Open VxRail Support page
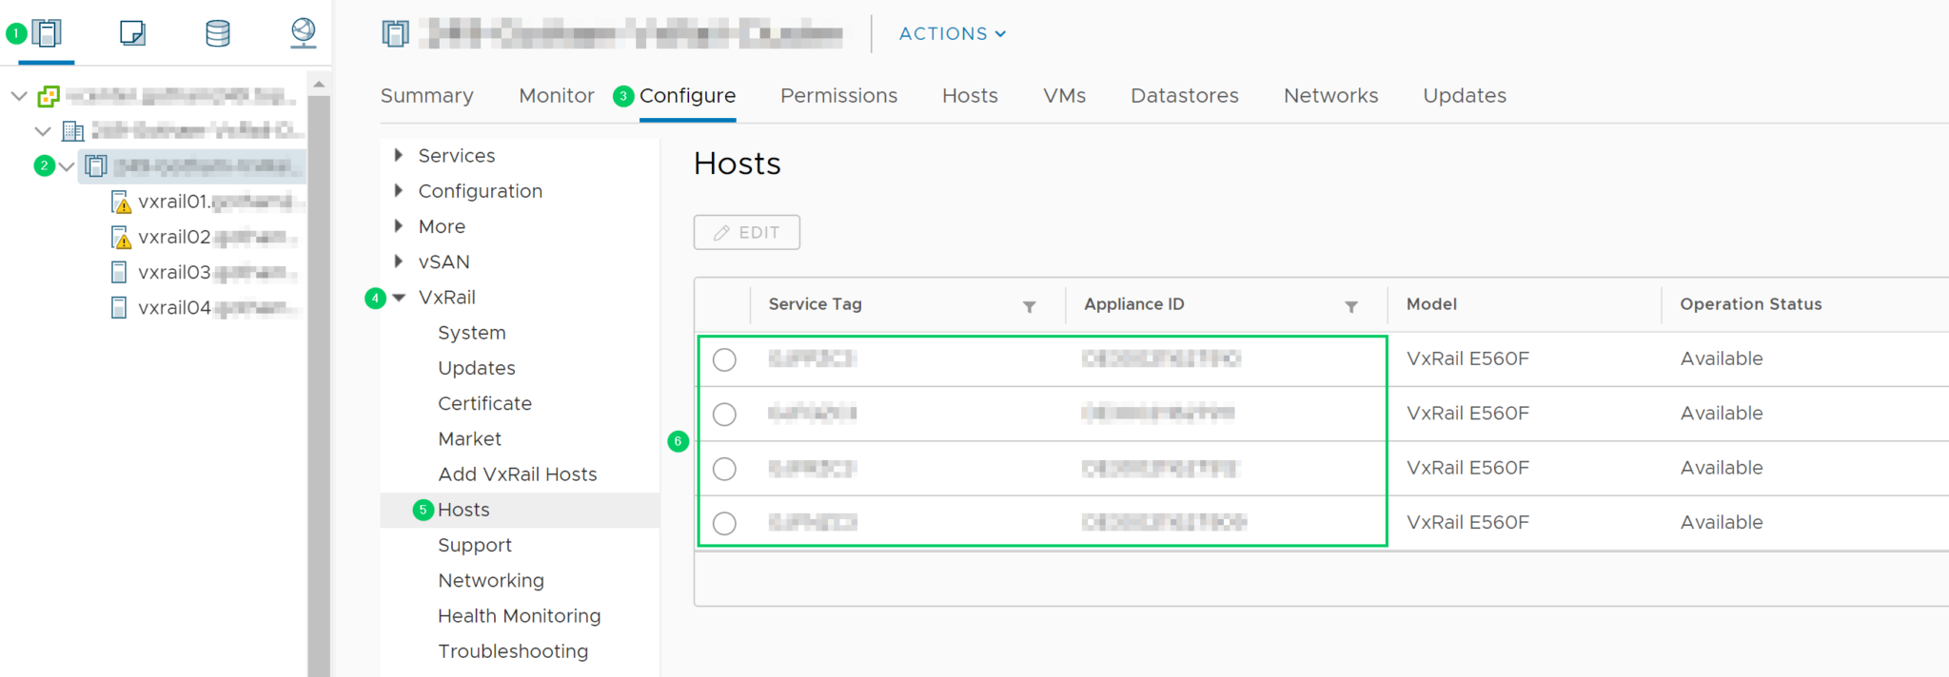1949x677 pixels. tap(475, 545)
